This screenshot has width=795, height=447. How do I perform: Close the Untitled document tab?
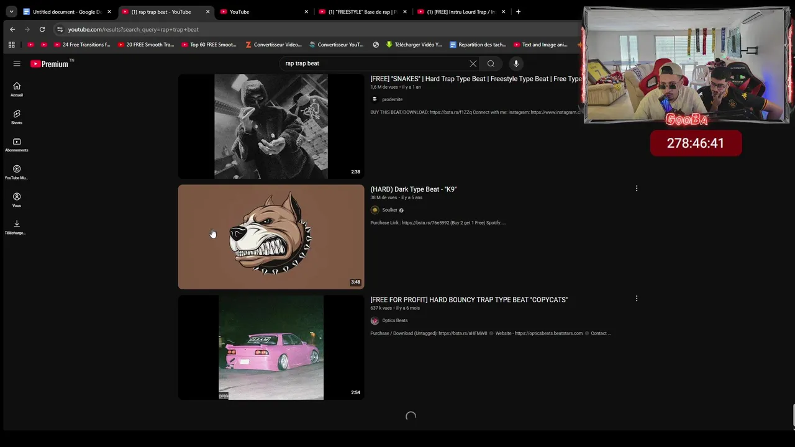109,12
